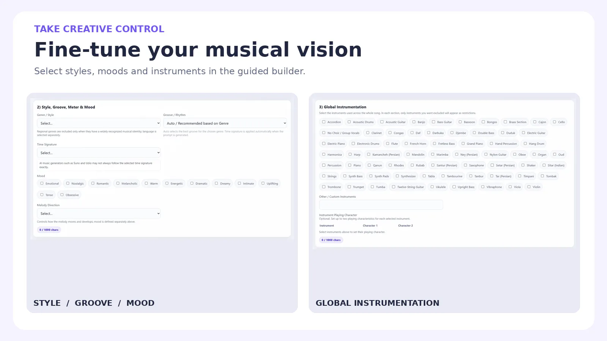Enable the Cello checkbox
Viewport: 607px width, 341px height.
point(555,122)
